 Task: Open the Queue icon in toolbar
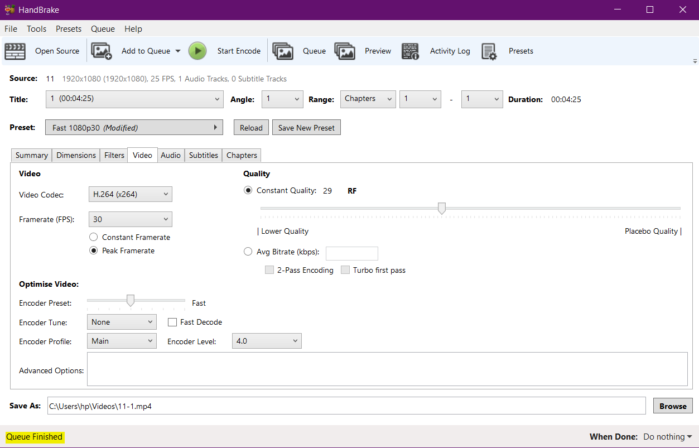click(283, 51)
